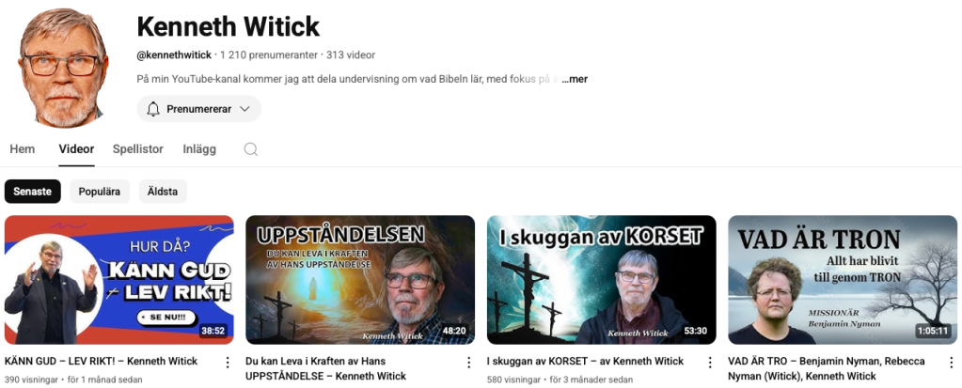Expand the Prenumererar dropdown chevron
962x388 pixels.
244,109
